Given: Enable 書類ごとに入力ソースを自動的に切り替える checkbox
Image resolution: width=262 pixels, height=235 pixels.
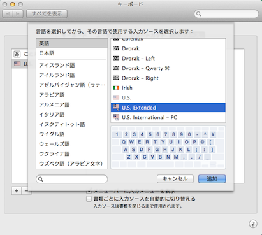Looking at the screenshot, I should [89, 199].
